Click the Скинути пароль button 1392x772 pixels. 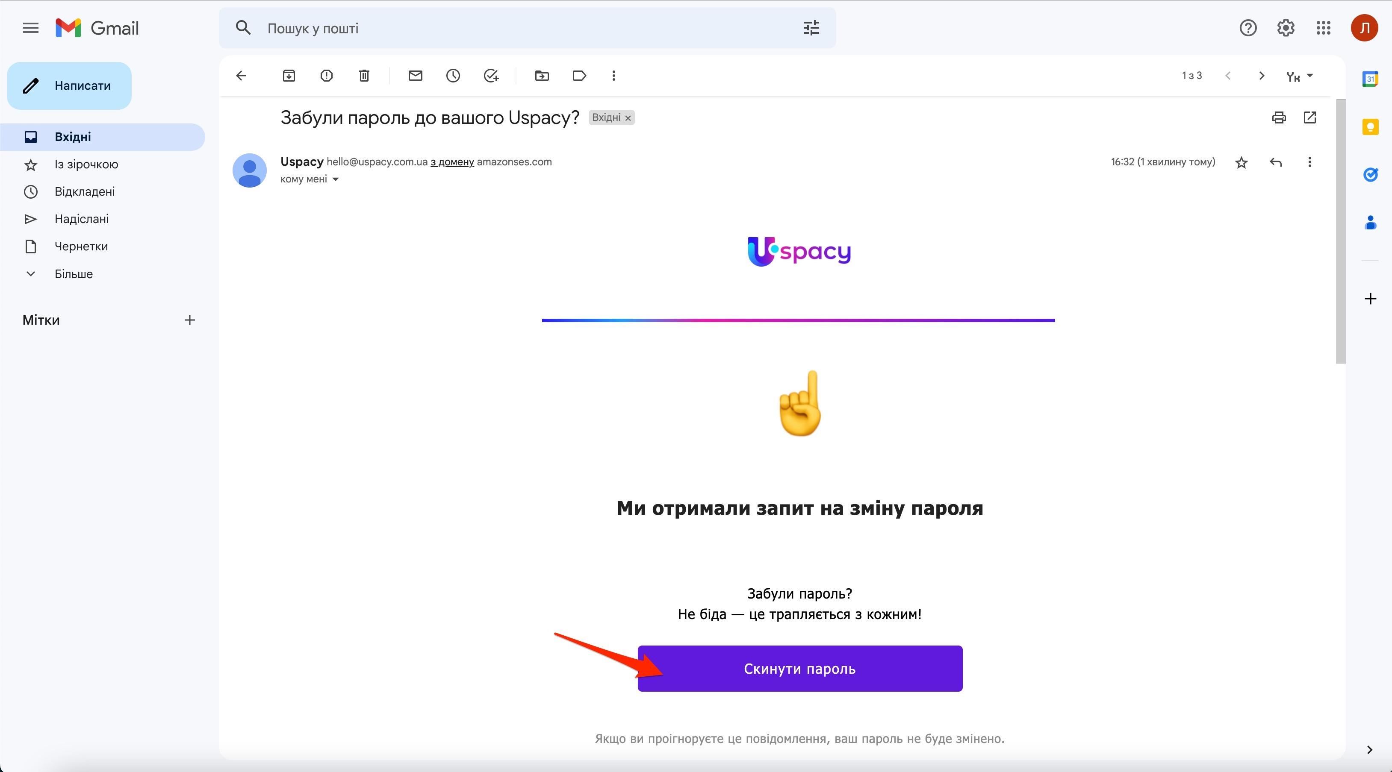coord(800,668)
